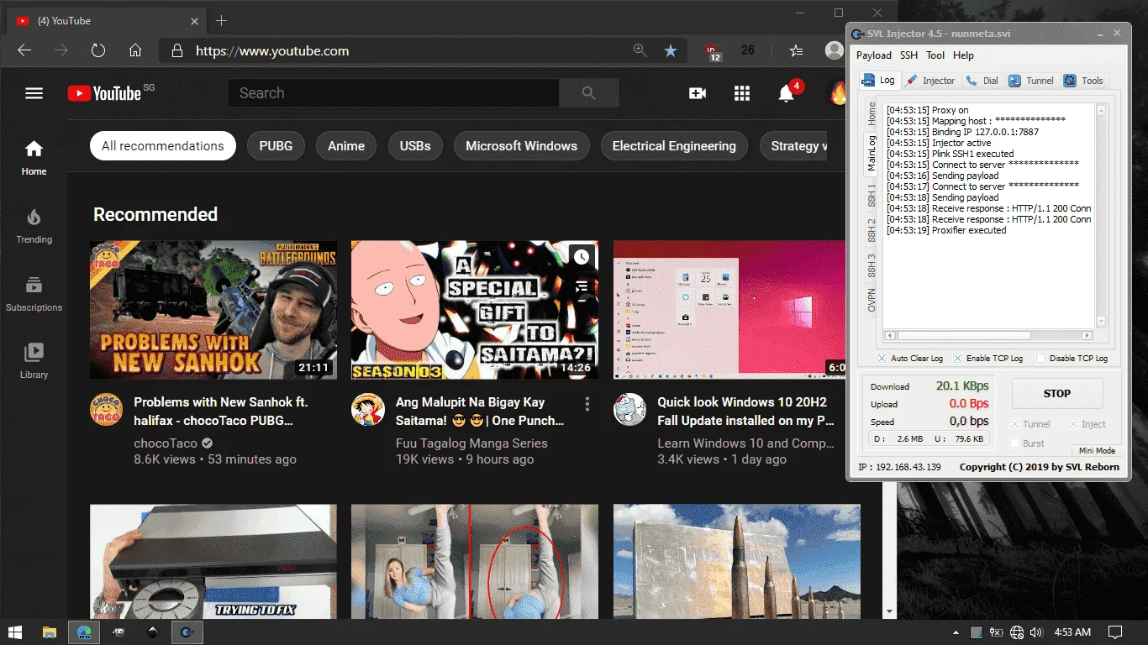Open File Explorer from taskbar
The image size is (1148, 645).
pyautogui.click(x=50, y=632)
